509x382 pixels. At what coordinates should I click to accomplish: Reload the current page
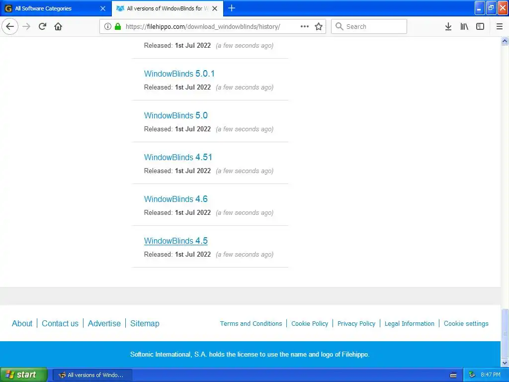42,26
